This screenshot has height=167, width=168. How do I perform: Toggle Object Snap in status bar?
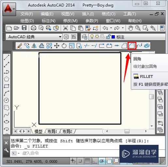pyautogui.click(x=109, y=161)
